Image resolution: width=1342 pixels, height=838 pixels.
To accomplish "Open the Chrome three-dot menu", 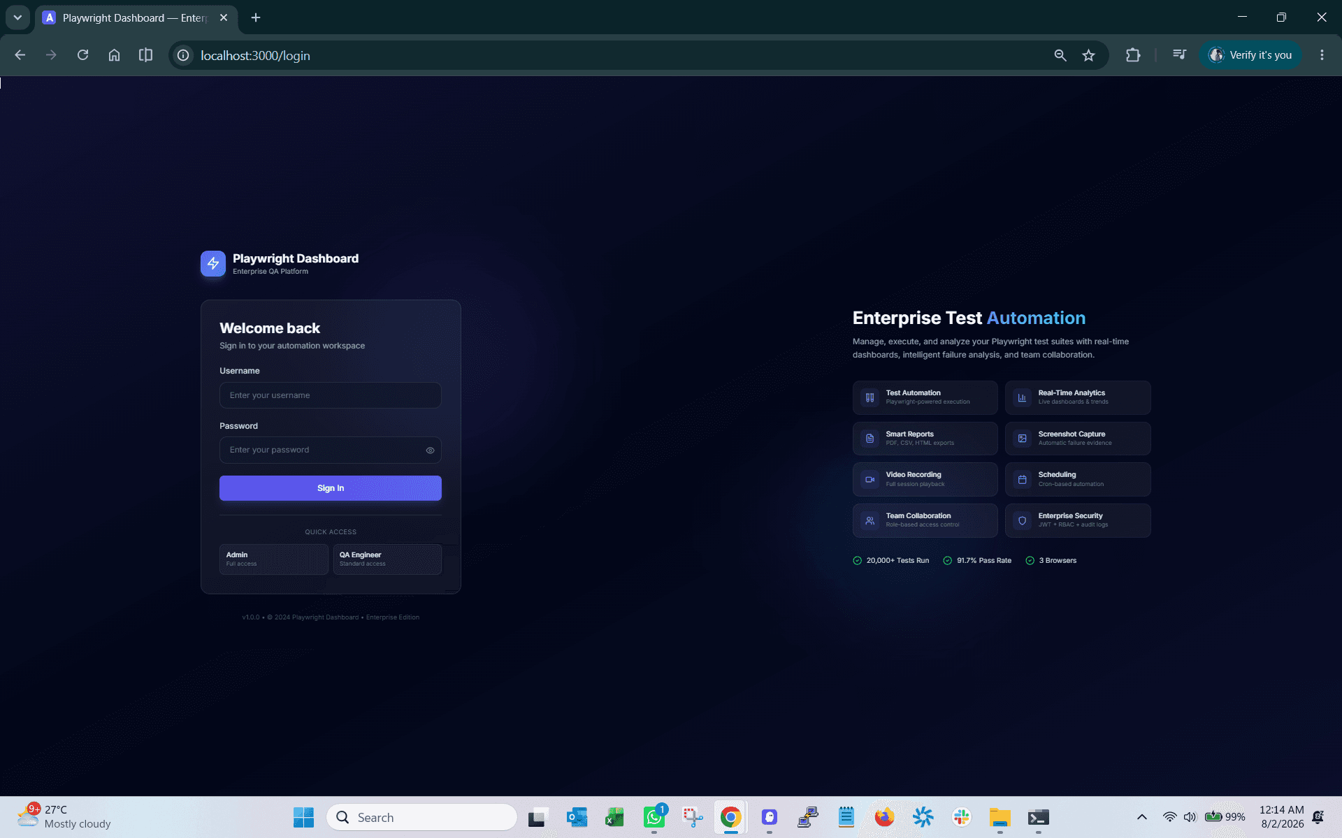I will click(x=1322, y=55).
